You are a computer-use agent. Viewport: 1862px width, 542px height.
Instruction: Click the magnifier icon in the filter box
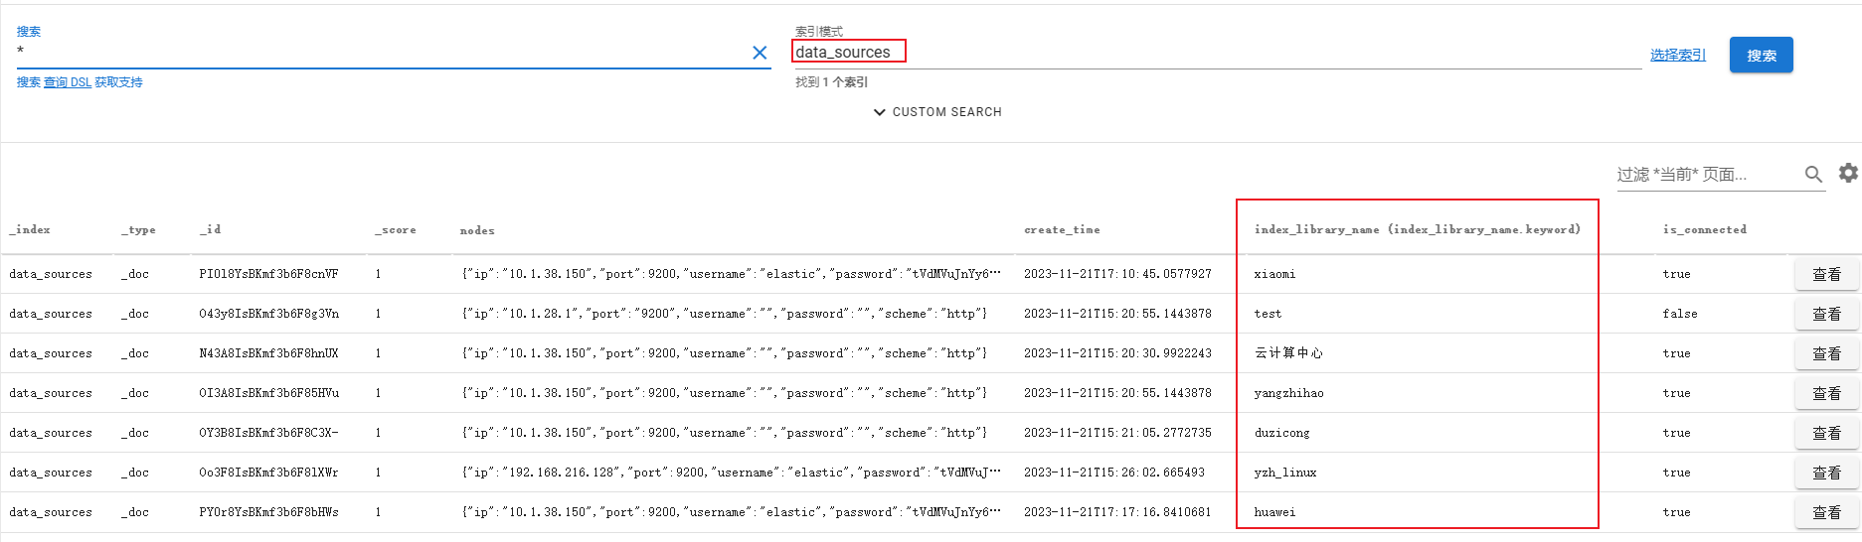1813,175
